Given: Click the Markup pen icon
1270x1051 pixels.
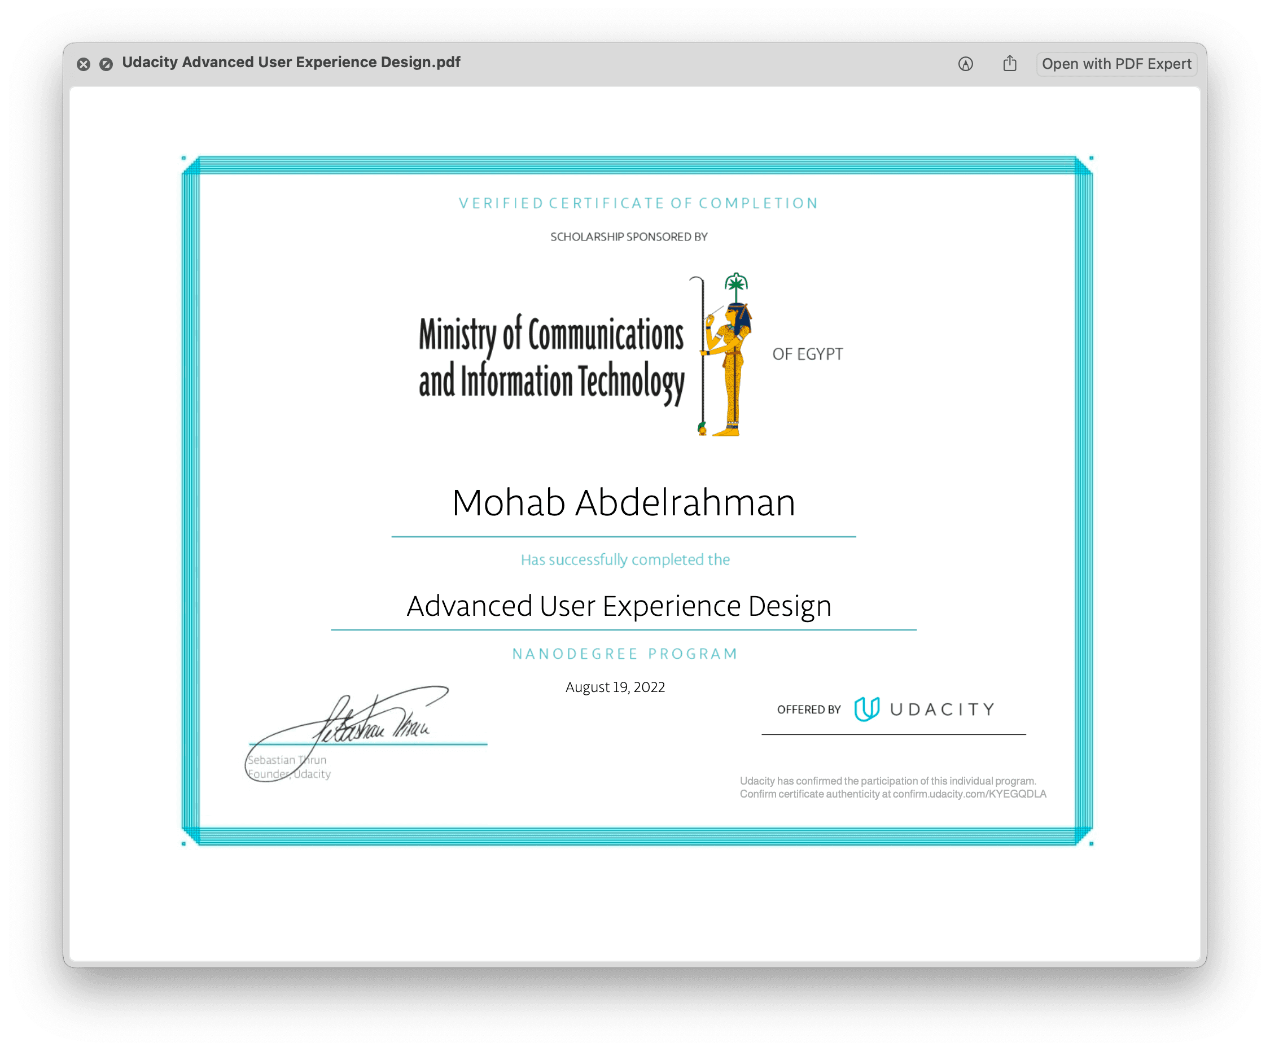Looking at the screenshot, I should pyautogui.click(x=965, y=63).
